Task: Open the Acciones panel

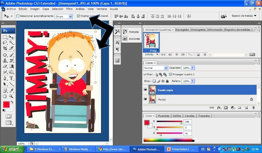Action: point(131,39)
